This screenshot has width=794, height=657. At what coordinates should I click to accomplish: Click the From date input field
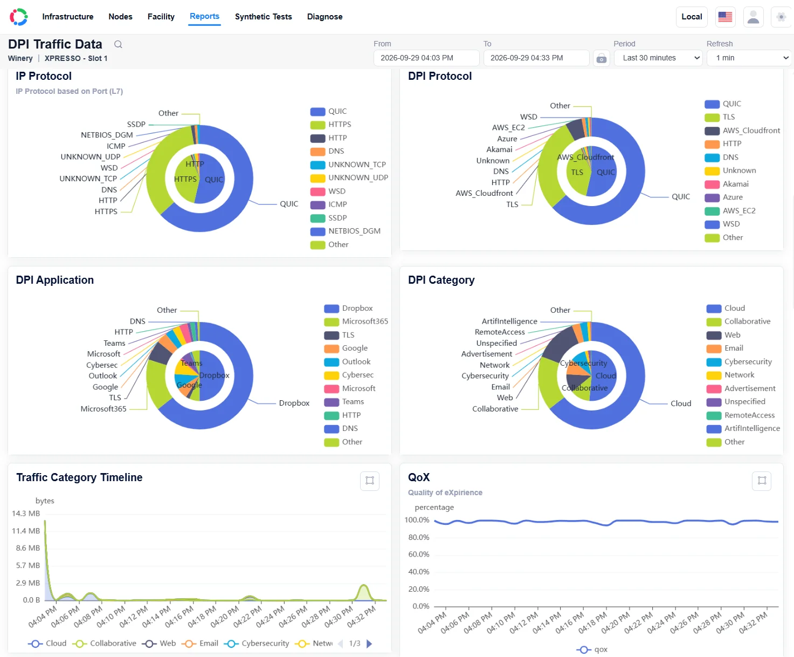[426, 58]
